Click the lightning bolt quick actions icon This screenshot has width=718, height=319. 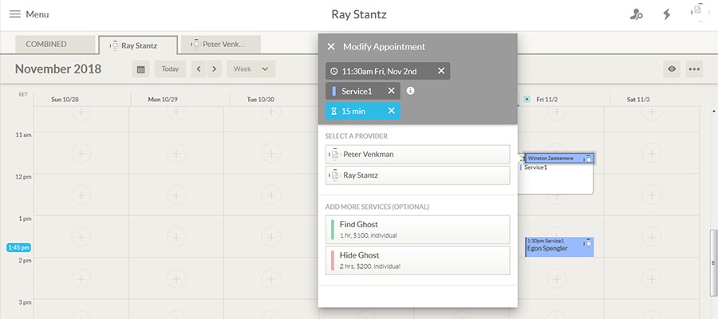667,14
